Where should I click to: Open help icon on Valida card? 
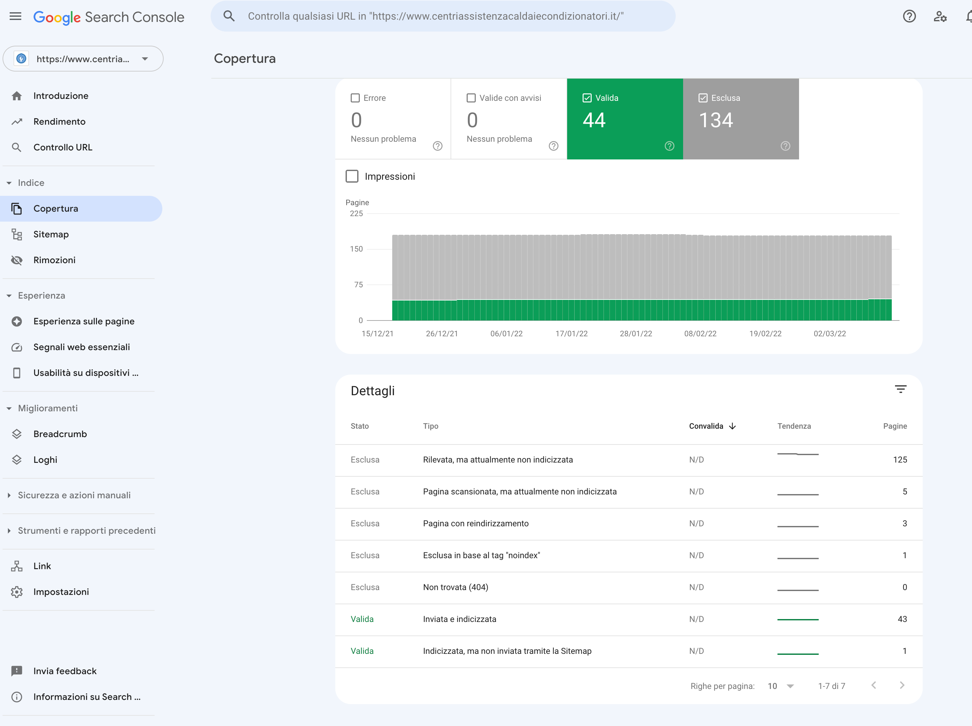pos(670,146)
